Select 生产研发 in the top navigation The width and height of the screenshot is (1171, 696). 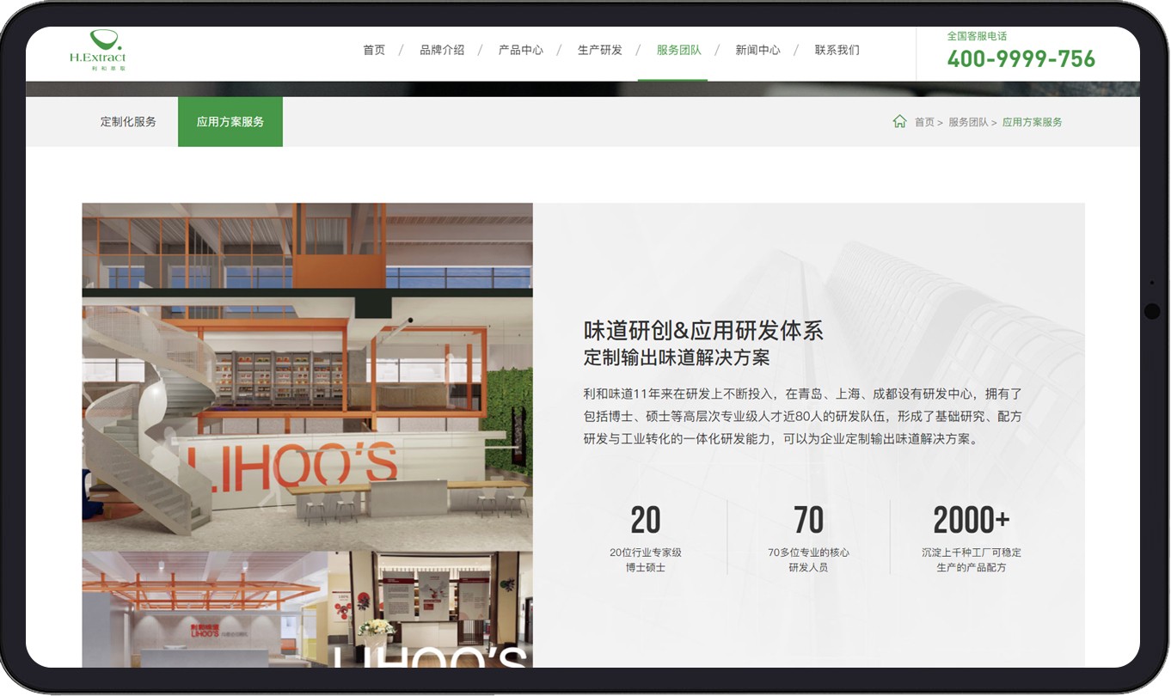click(600, 51)
